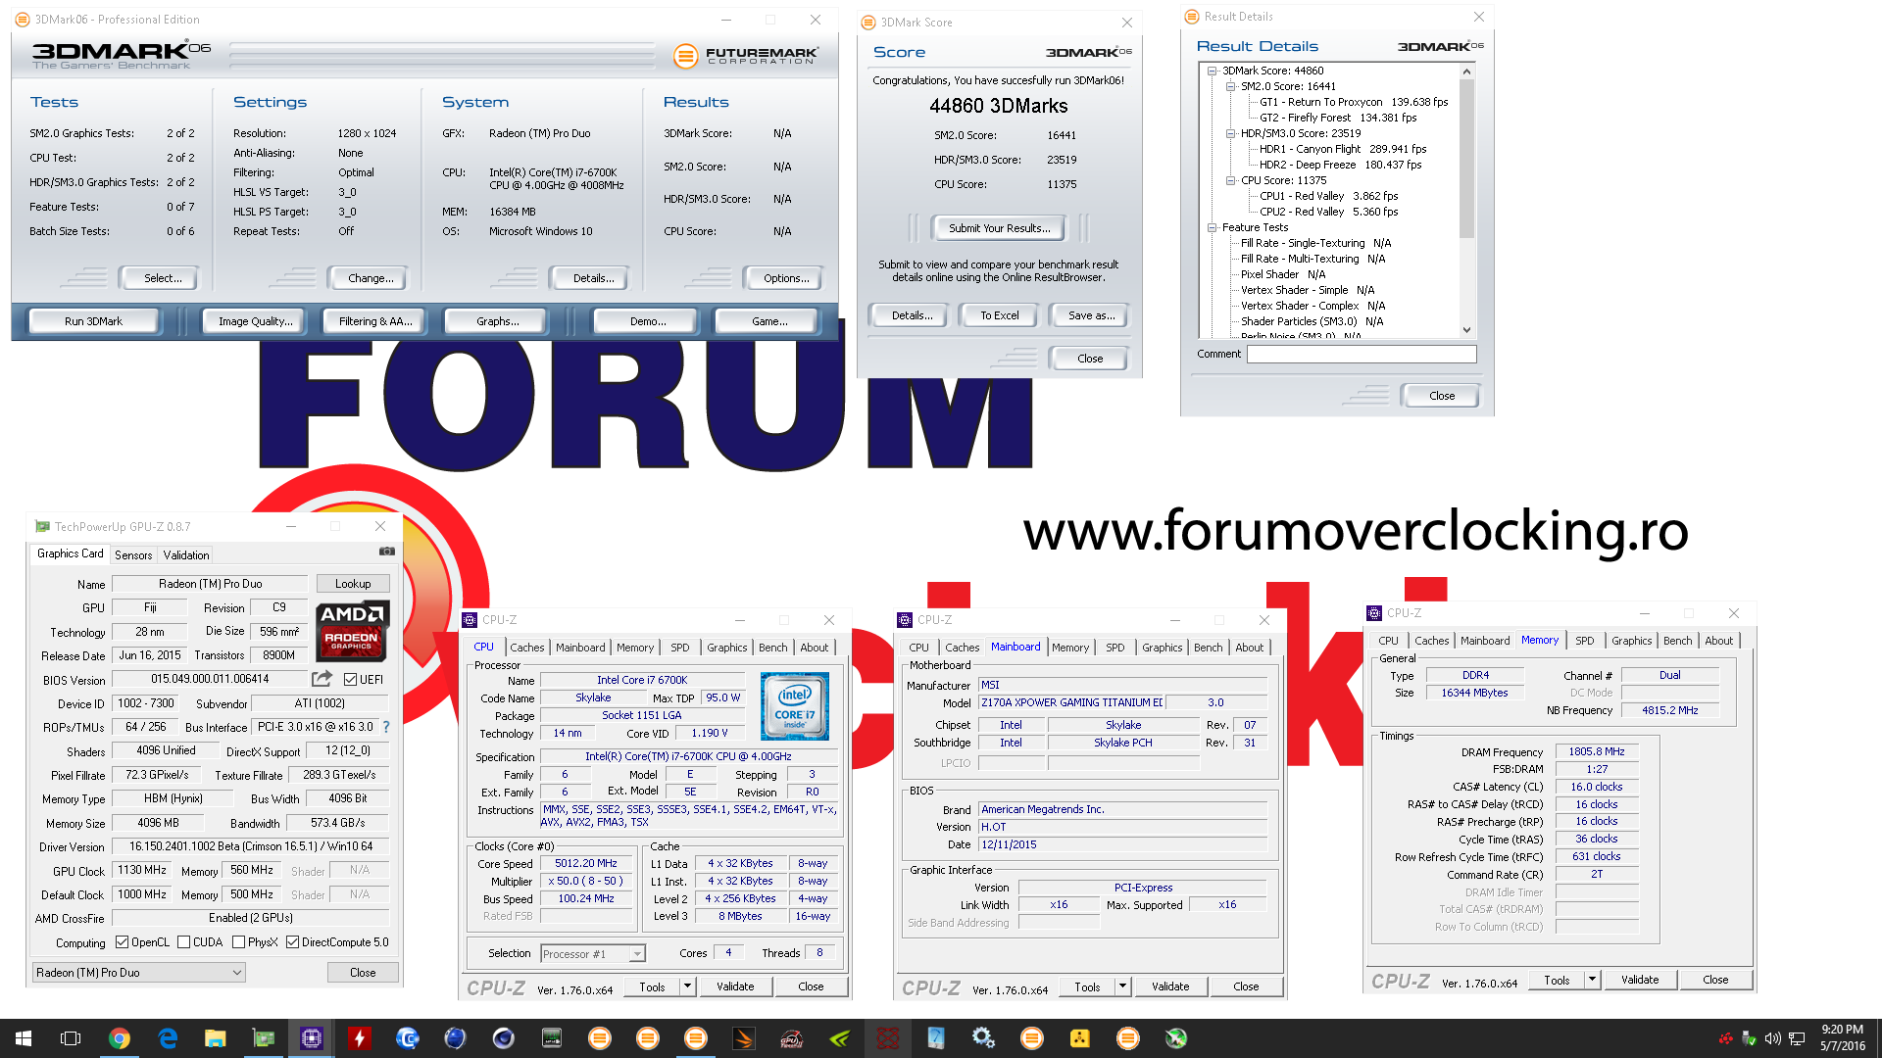The image size is (1882, 1058).
Task: Click the Image Quality button
Action: (256, 321)
